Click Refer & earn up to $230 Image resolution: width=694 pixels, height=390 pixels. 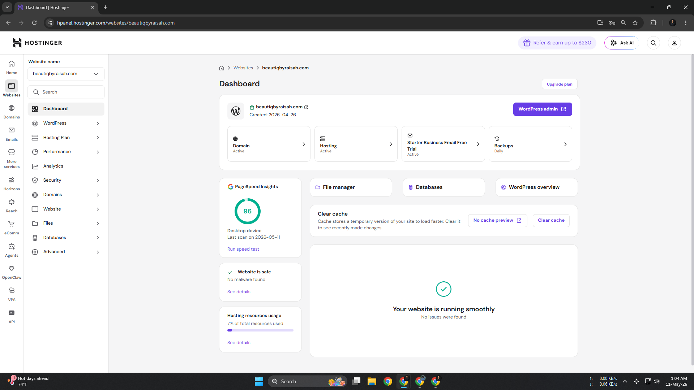(557, 43)
